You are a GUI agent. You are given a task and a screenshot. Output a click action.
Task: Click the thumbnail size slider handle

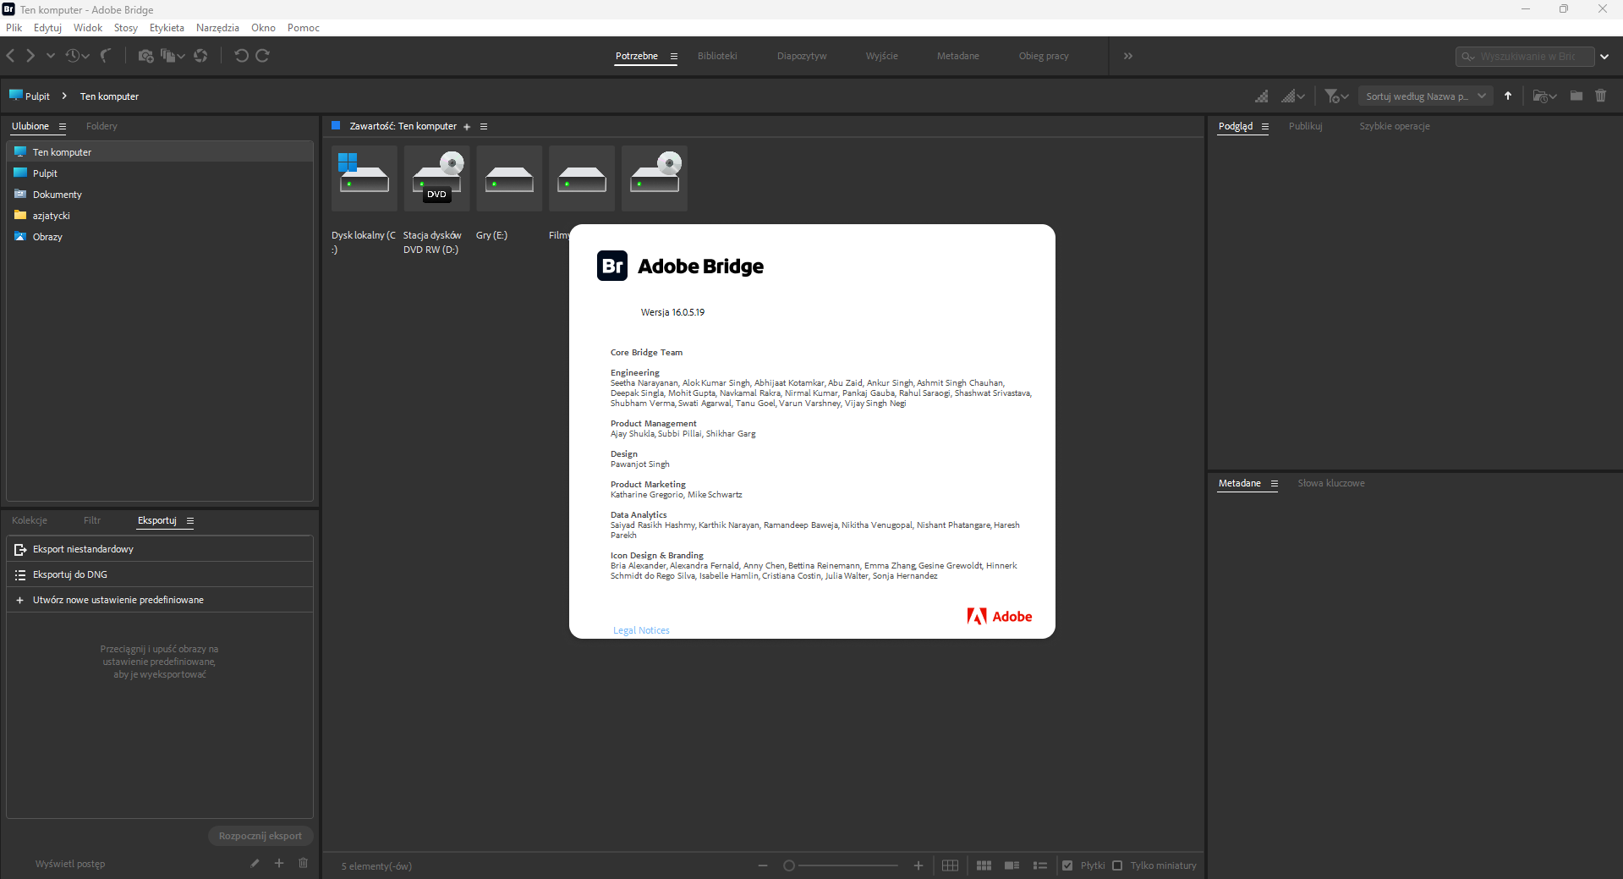(789, 865)
